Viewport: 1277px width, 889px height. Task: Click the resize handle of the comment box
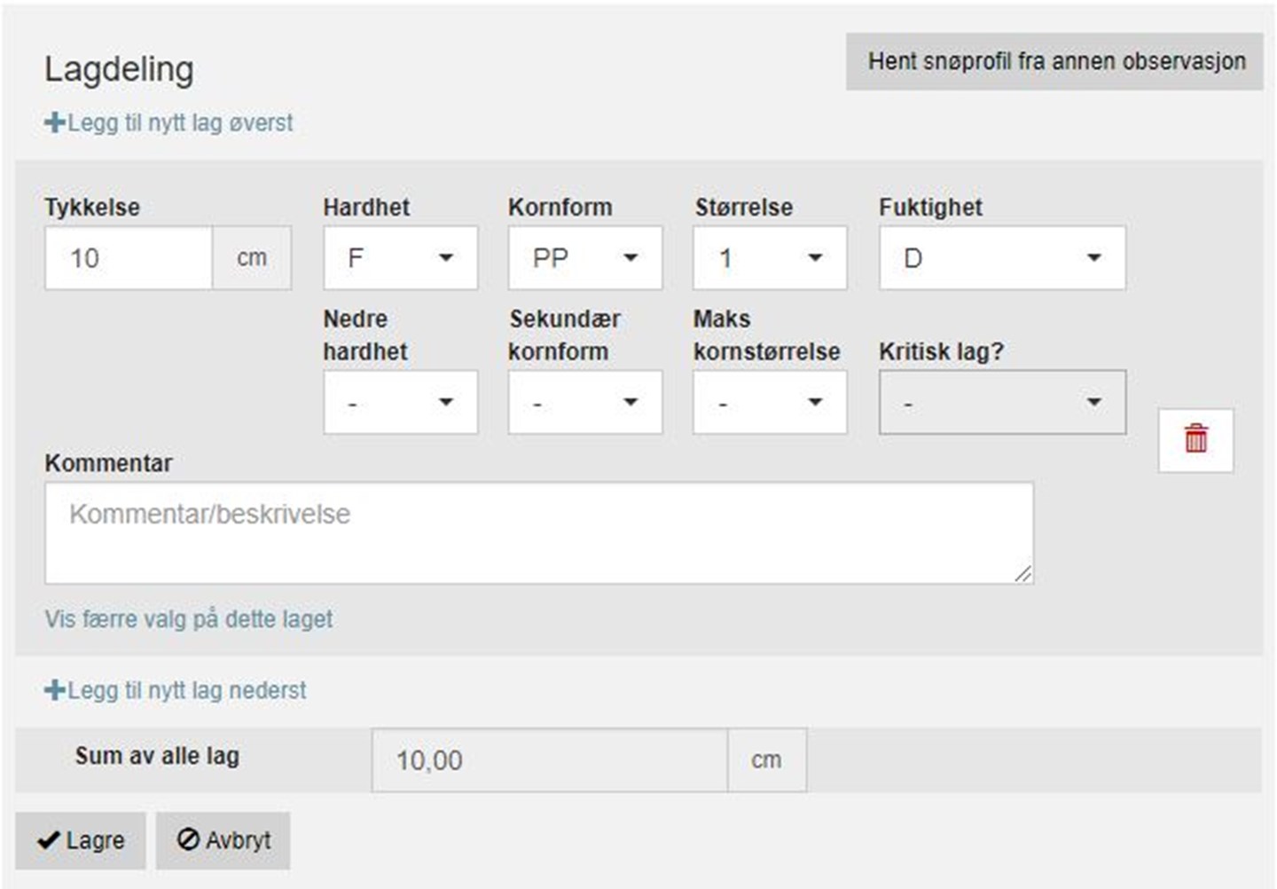click(1024, 574)
